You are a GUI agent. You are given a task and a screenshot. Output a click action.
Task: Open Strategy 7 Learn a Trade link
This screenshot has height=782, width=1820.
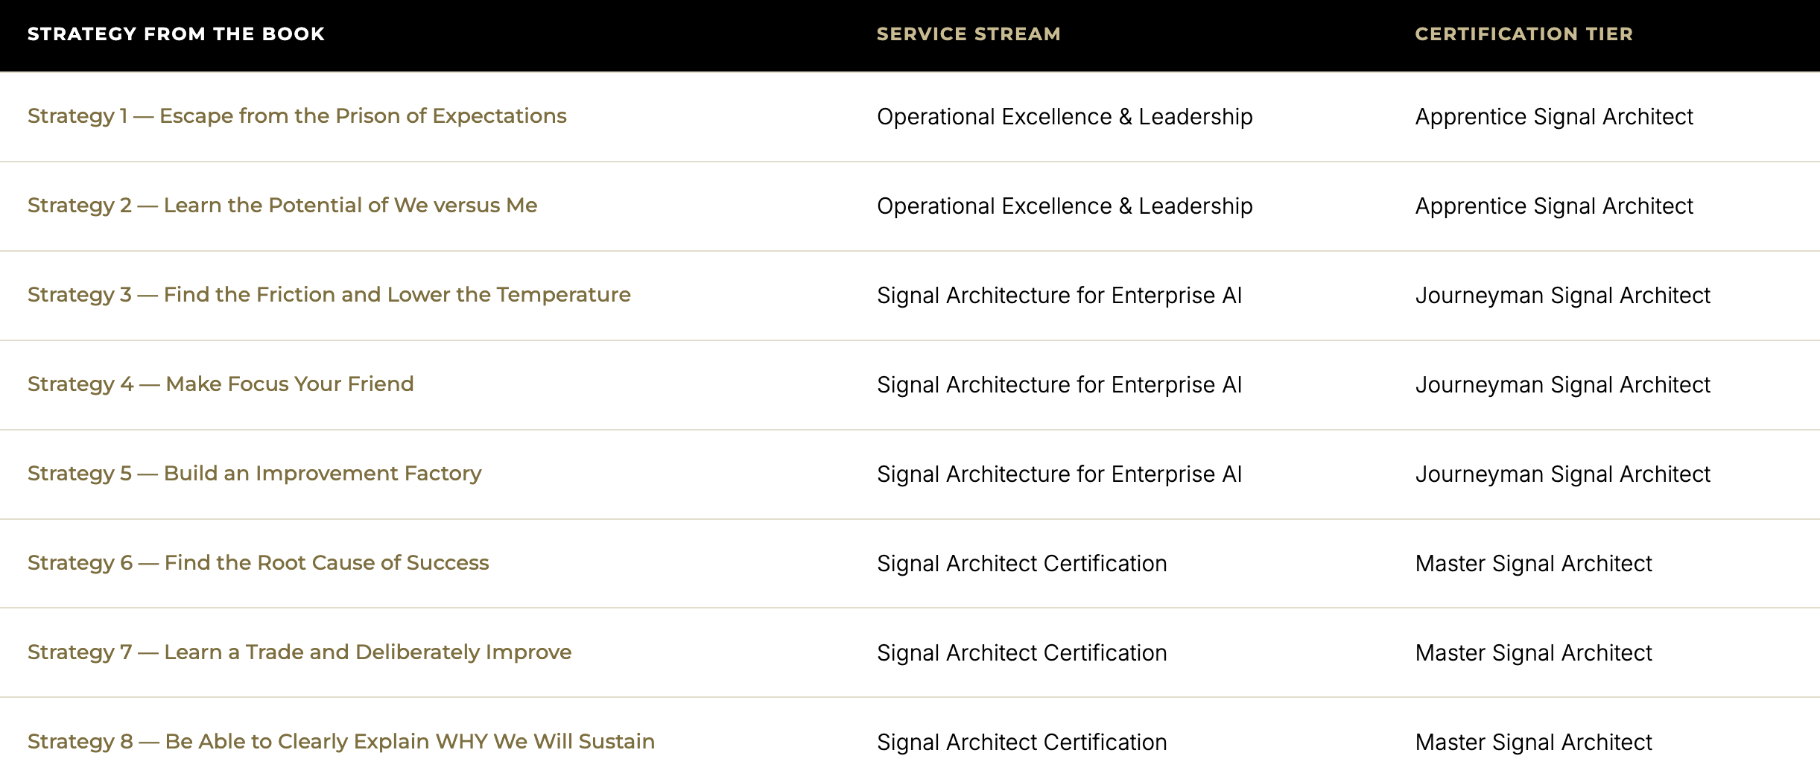point(299,652)
